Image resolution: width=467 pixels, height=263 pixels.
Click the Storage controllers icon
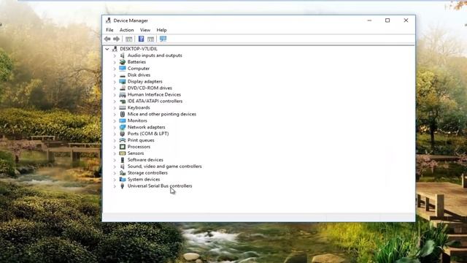pyautogui.click(x=123, y=173)
